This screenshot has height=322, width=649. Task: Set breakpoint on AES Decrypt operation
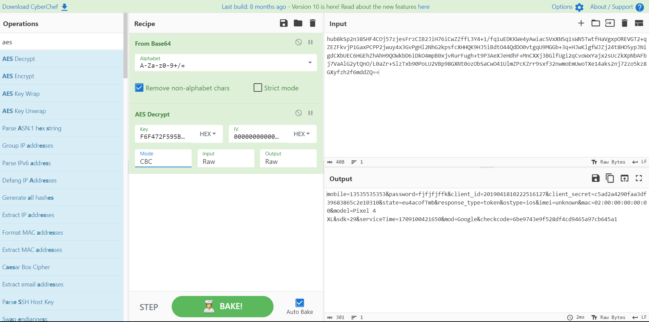[x=310, y=113]
